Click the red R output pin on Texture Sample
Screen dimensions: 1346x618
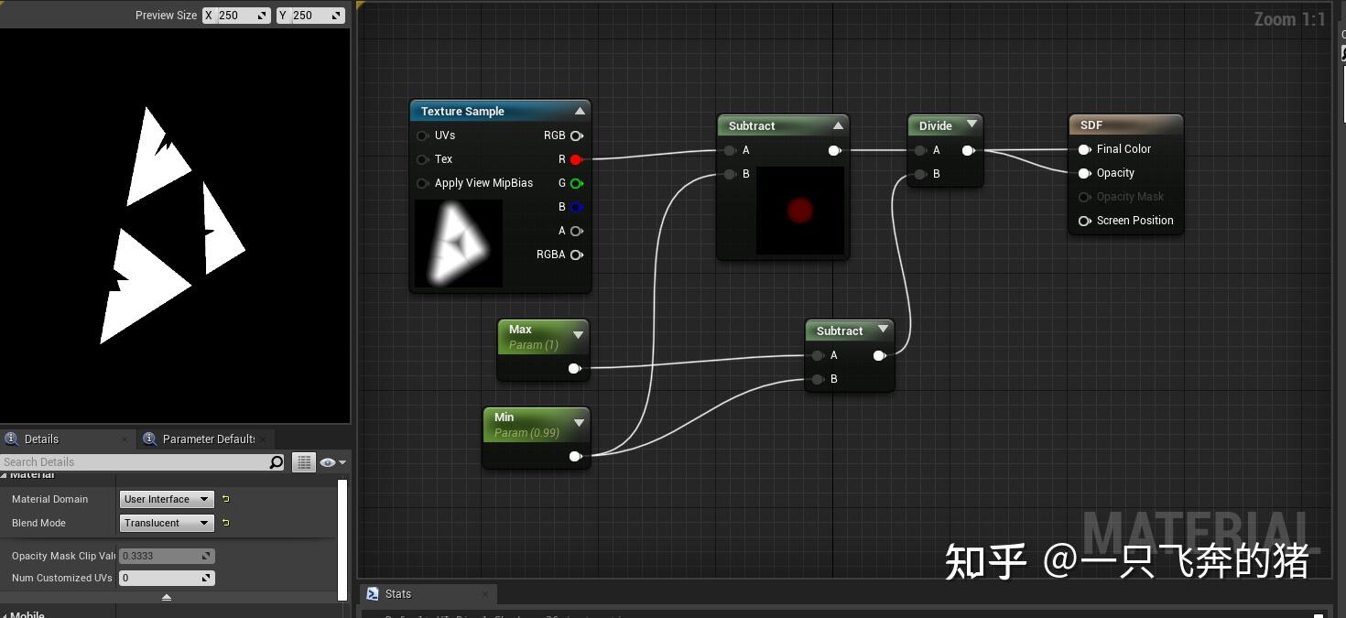(x=577, y=159)
